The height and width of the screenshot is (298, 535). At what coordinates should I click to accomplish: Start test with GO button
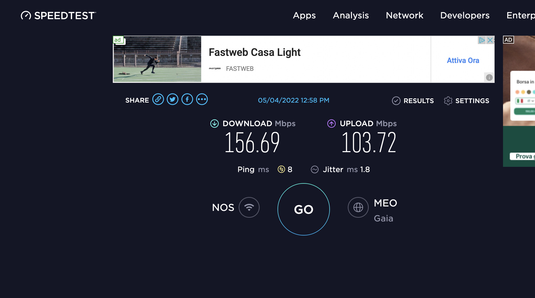pyautogui.click(x=304, y=209)
